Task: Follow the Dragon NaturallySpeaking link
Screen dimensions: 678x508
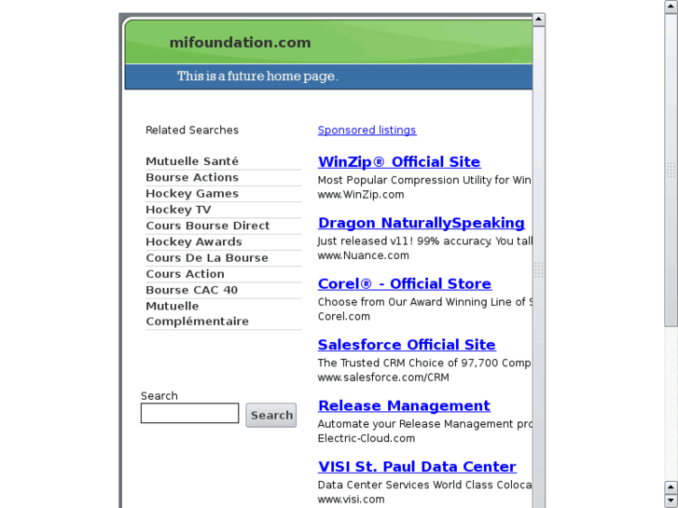Action: 422,223
